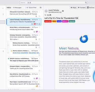
Task: Click Laurel Terlesky's avatar circle
Action: coord(46,11)
